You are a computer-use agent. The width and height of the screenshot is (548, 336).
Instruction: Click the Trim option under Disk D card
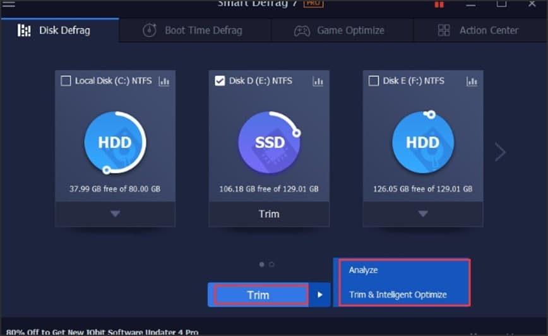coord(269,213)
